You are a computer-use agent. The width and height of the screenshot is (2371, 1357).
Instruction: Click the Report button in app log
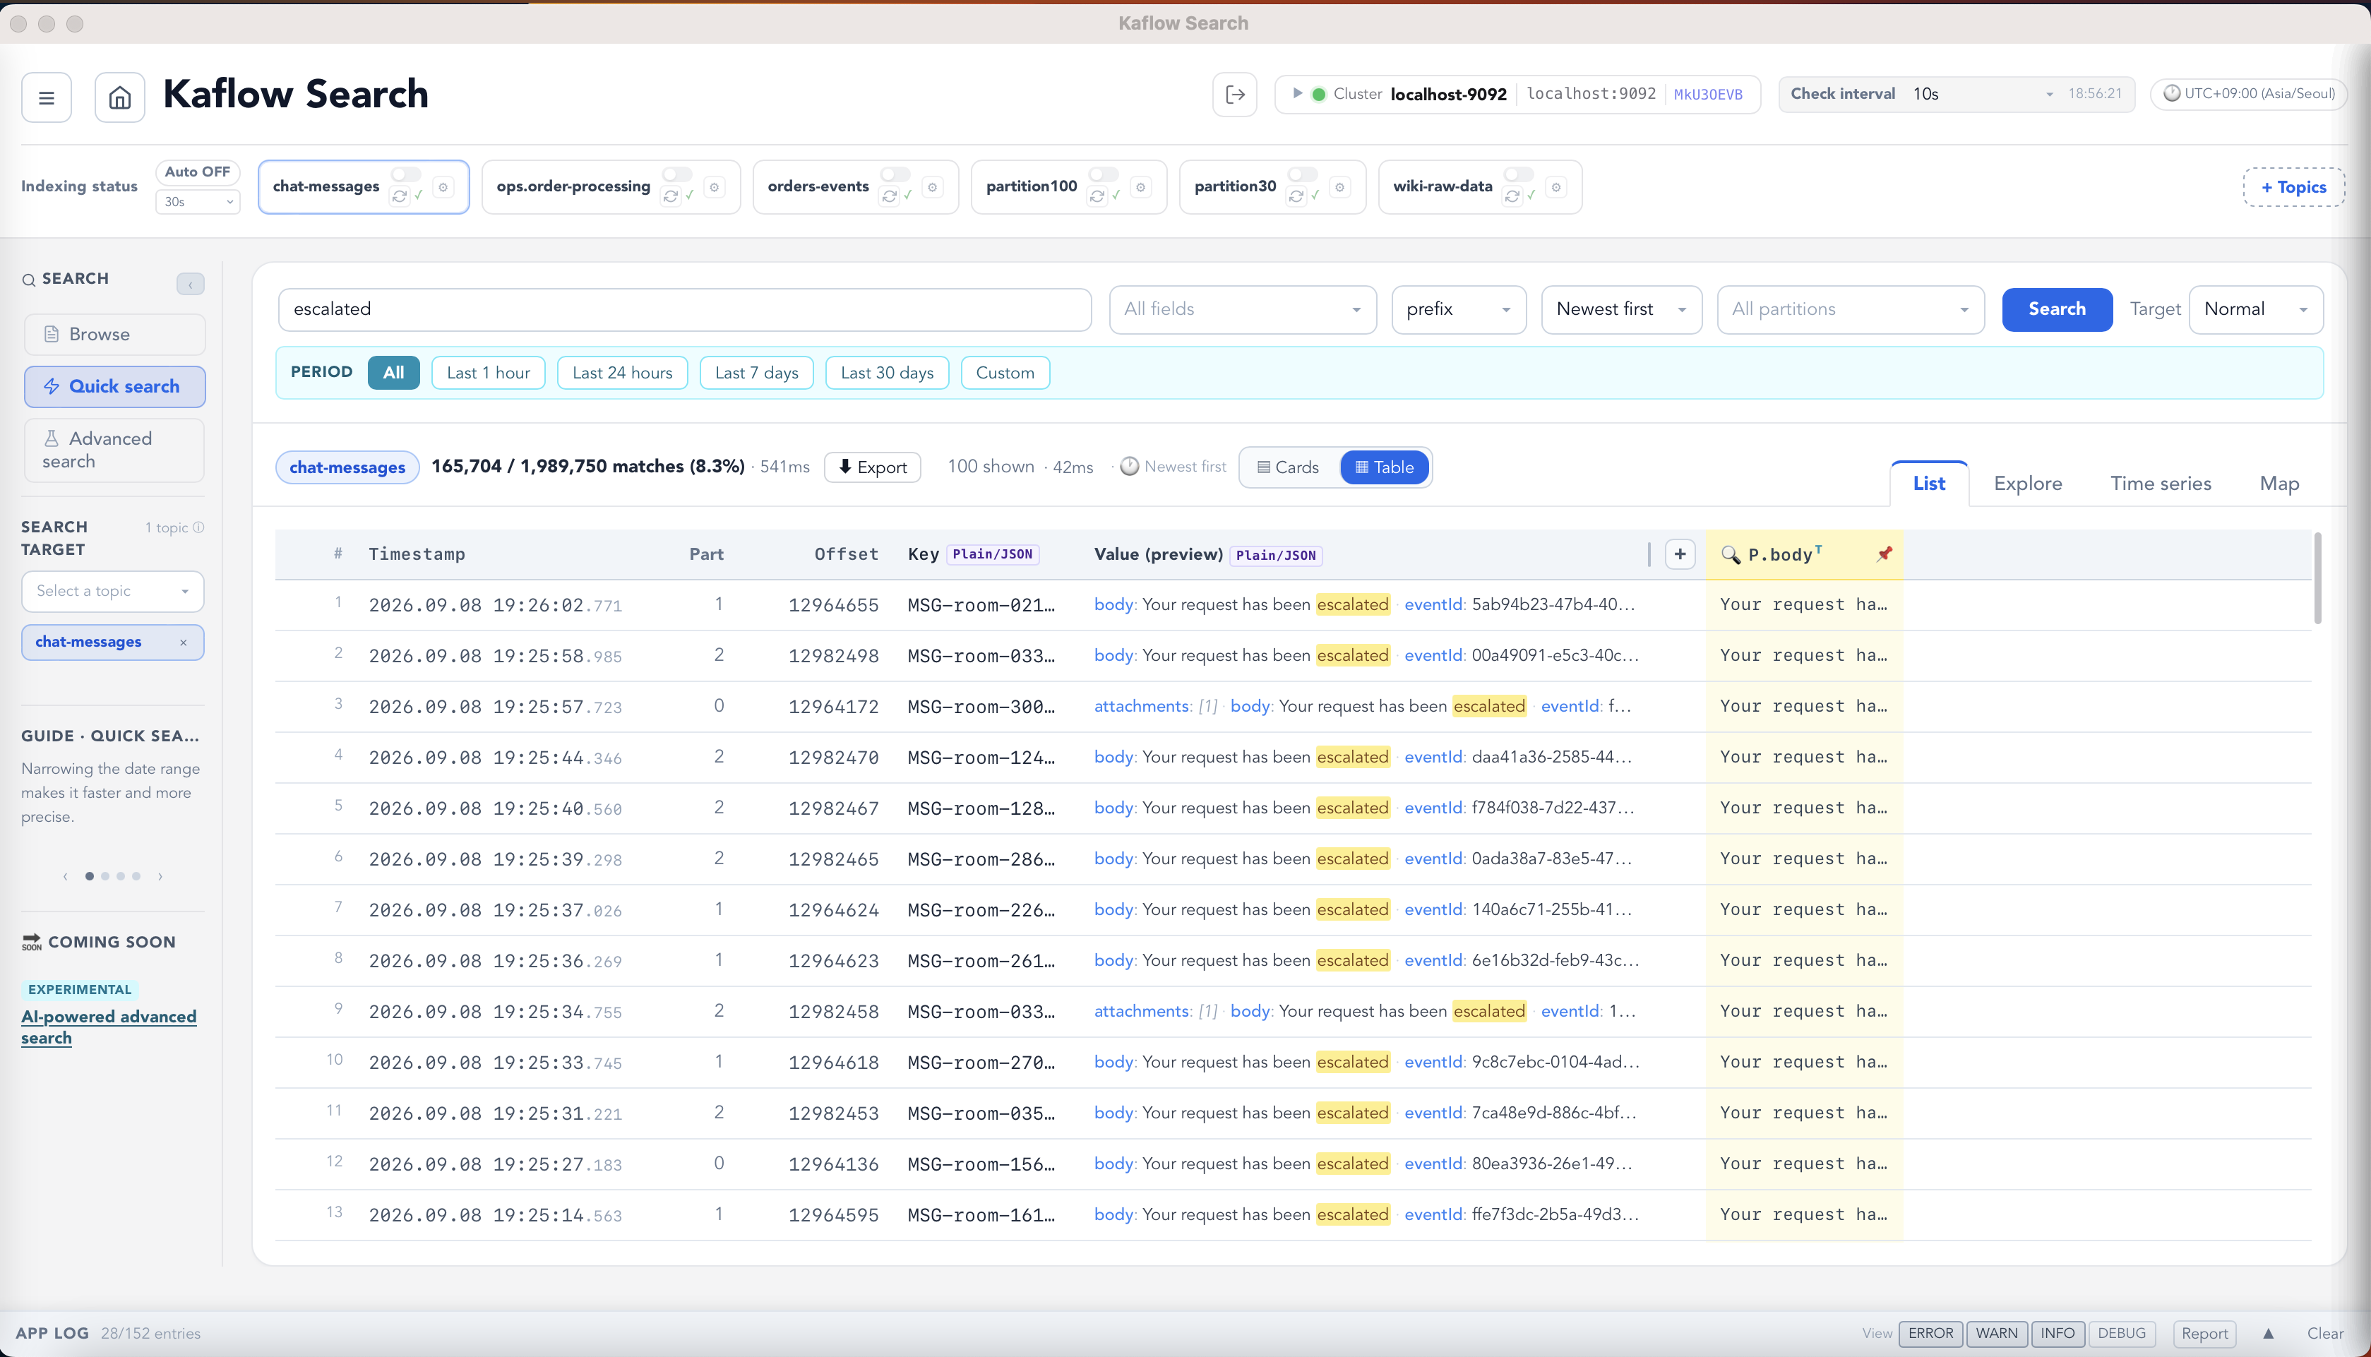(x=2204, y=1334)
